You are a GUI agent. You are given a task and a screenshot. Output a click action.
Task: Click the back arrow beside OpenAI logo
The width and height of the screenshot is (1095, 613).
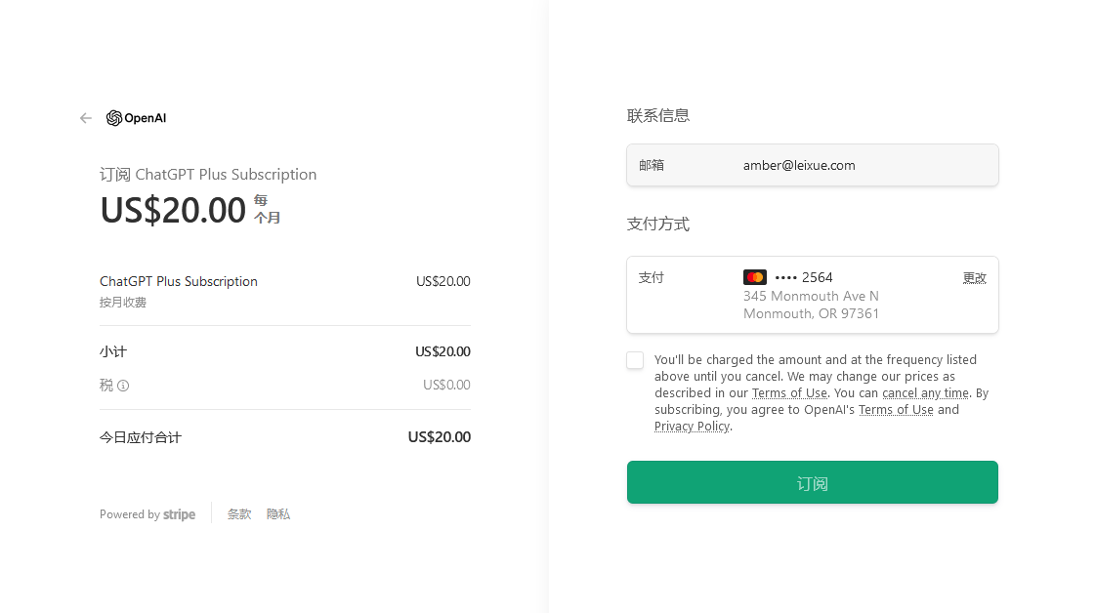[x=86, y=118]
